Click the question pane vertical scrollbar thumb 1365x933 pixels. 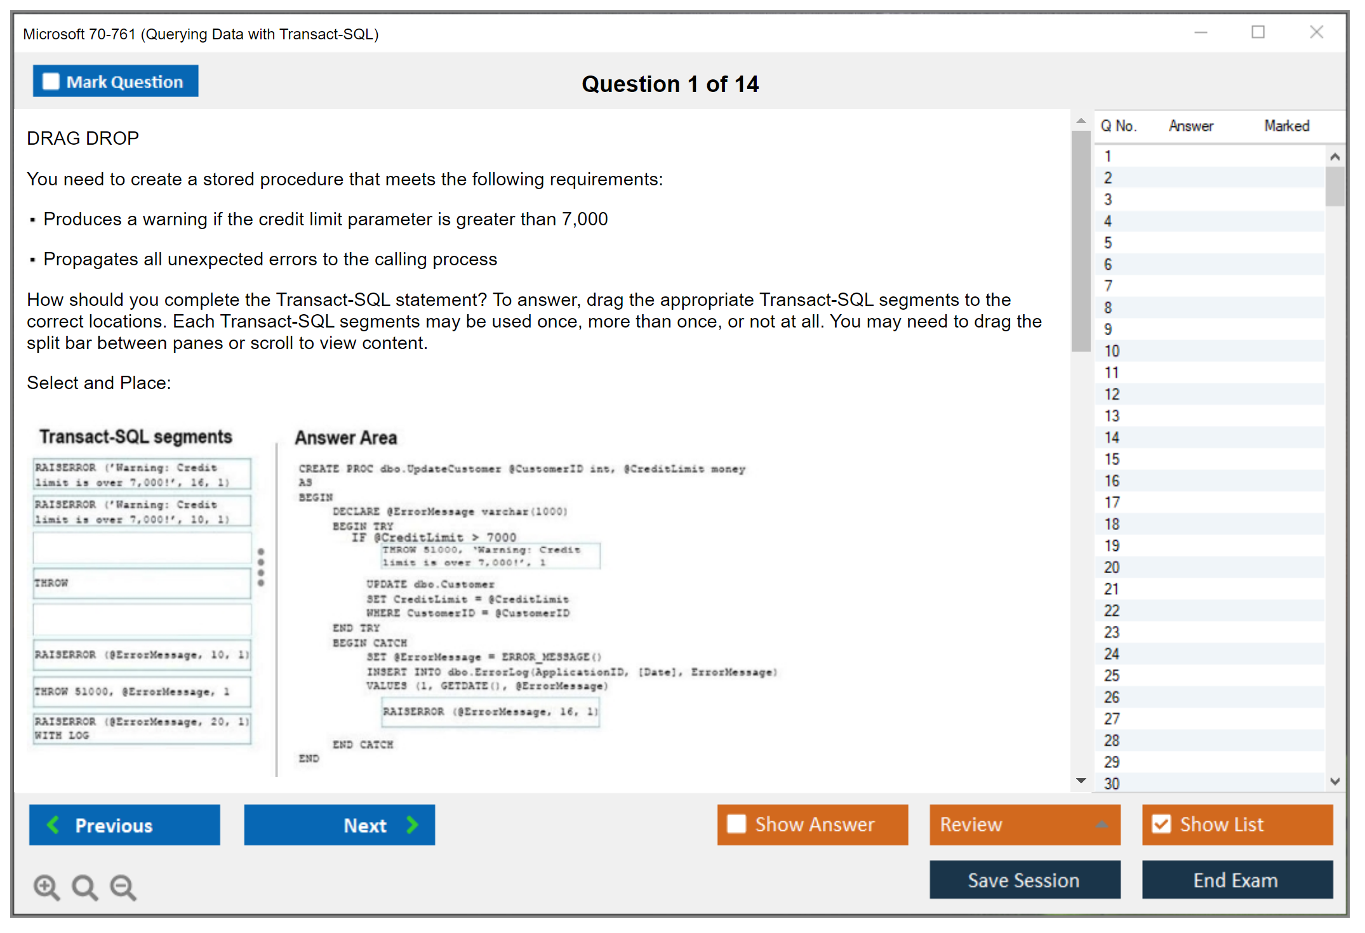[x=1081, y=241]
